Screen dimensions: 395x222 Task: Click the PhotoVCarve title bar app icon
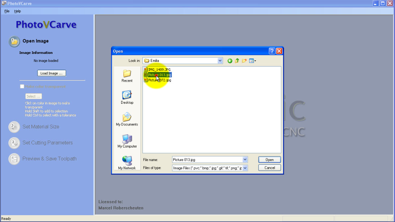(4, 3)
